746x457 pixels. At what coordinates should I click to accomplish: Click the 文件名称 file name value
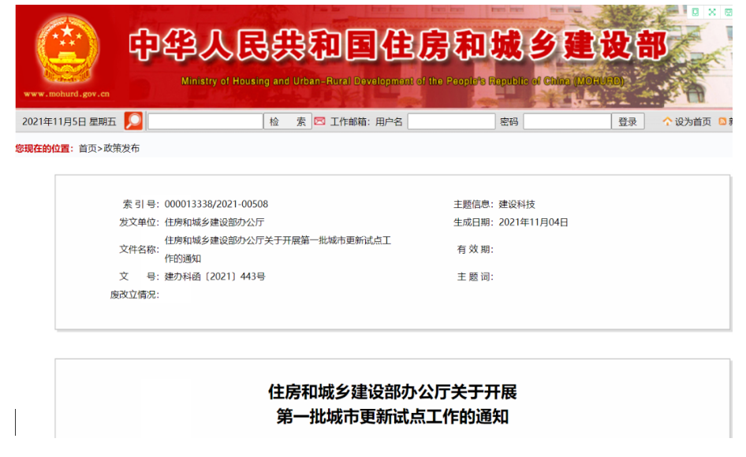(278, 249)
